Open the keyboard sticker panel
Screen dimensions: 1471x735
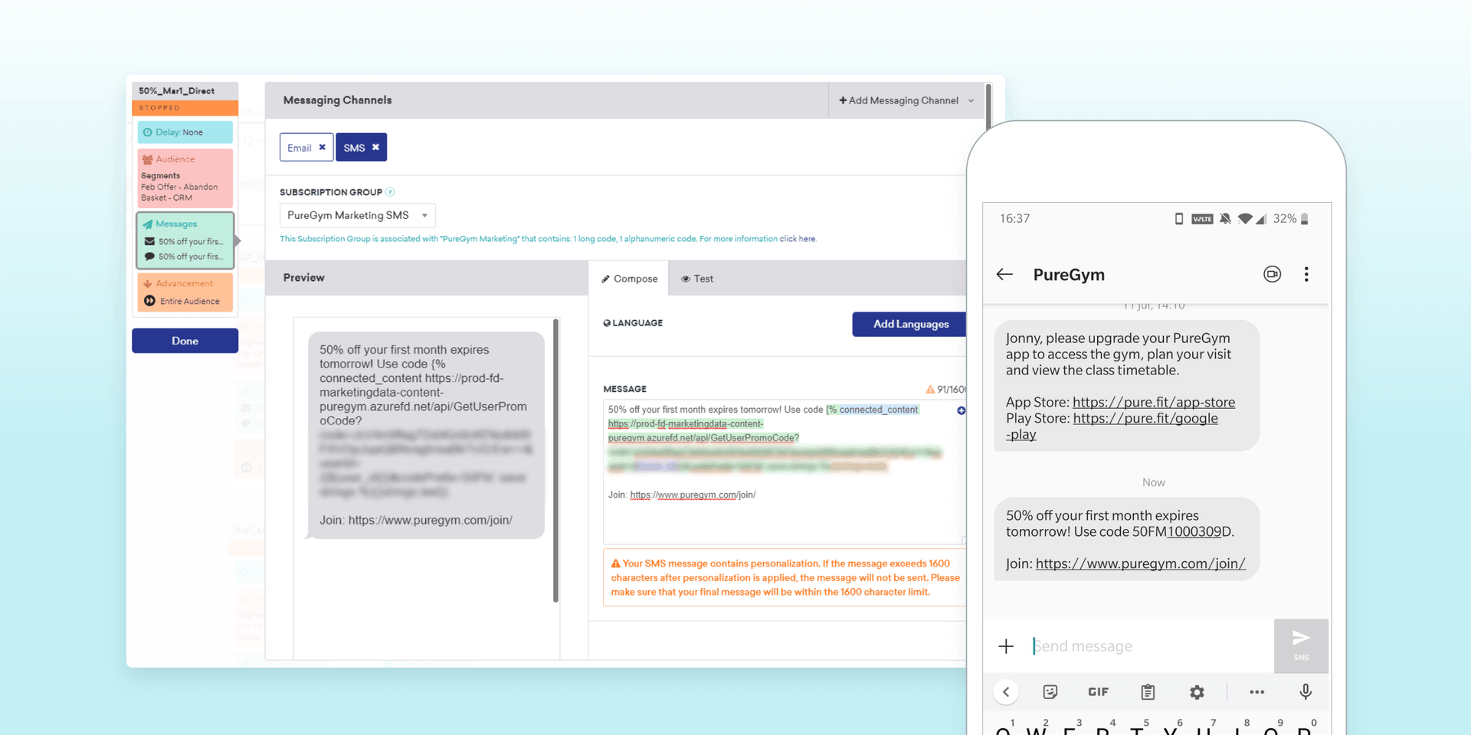tap(1050, 692)
